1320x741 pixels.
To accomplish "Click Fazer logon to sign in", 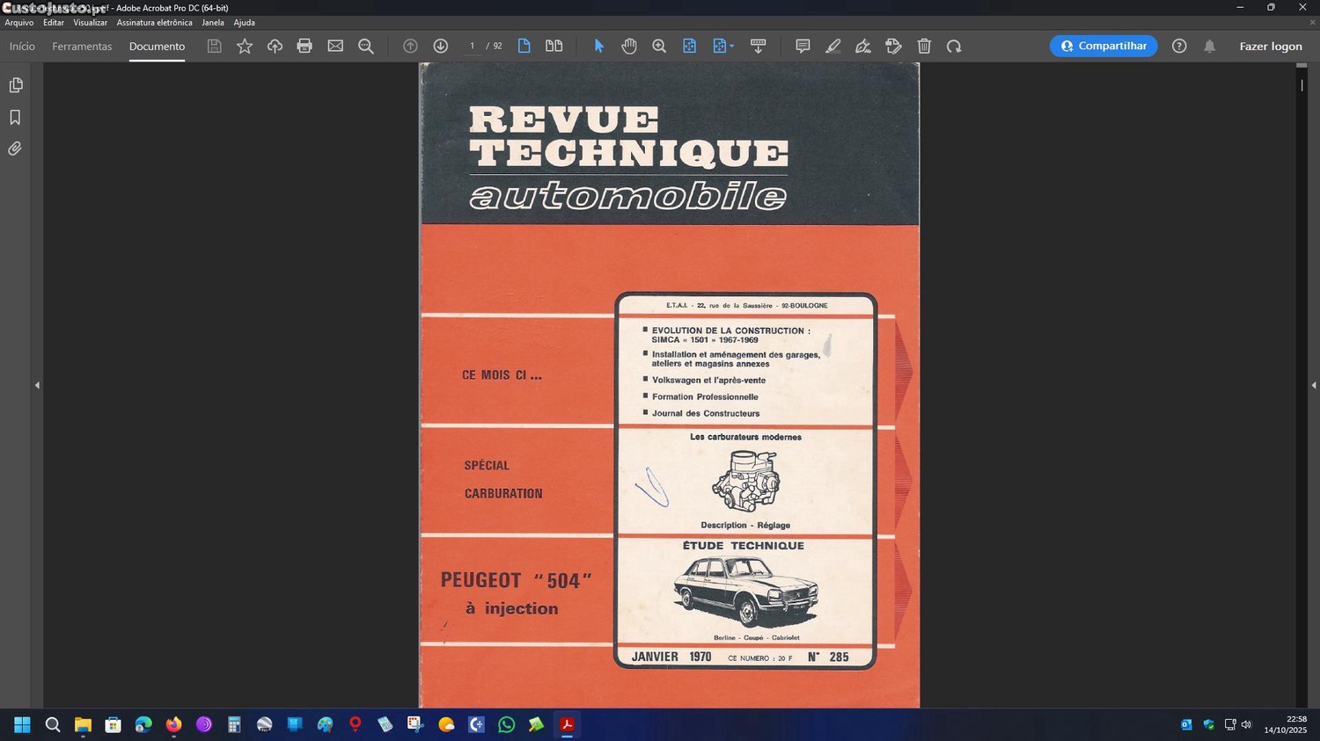I will (1270, 46).
